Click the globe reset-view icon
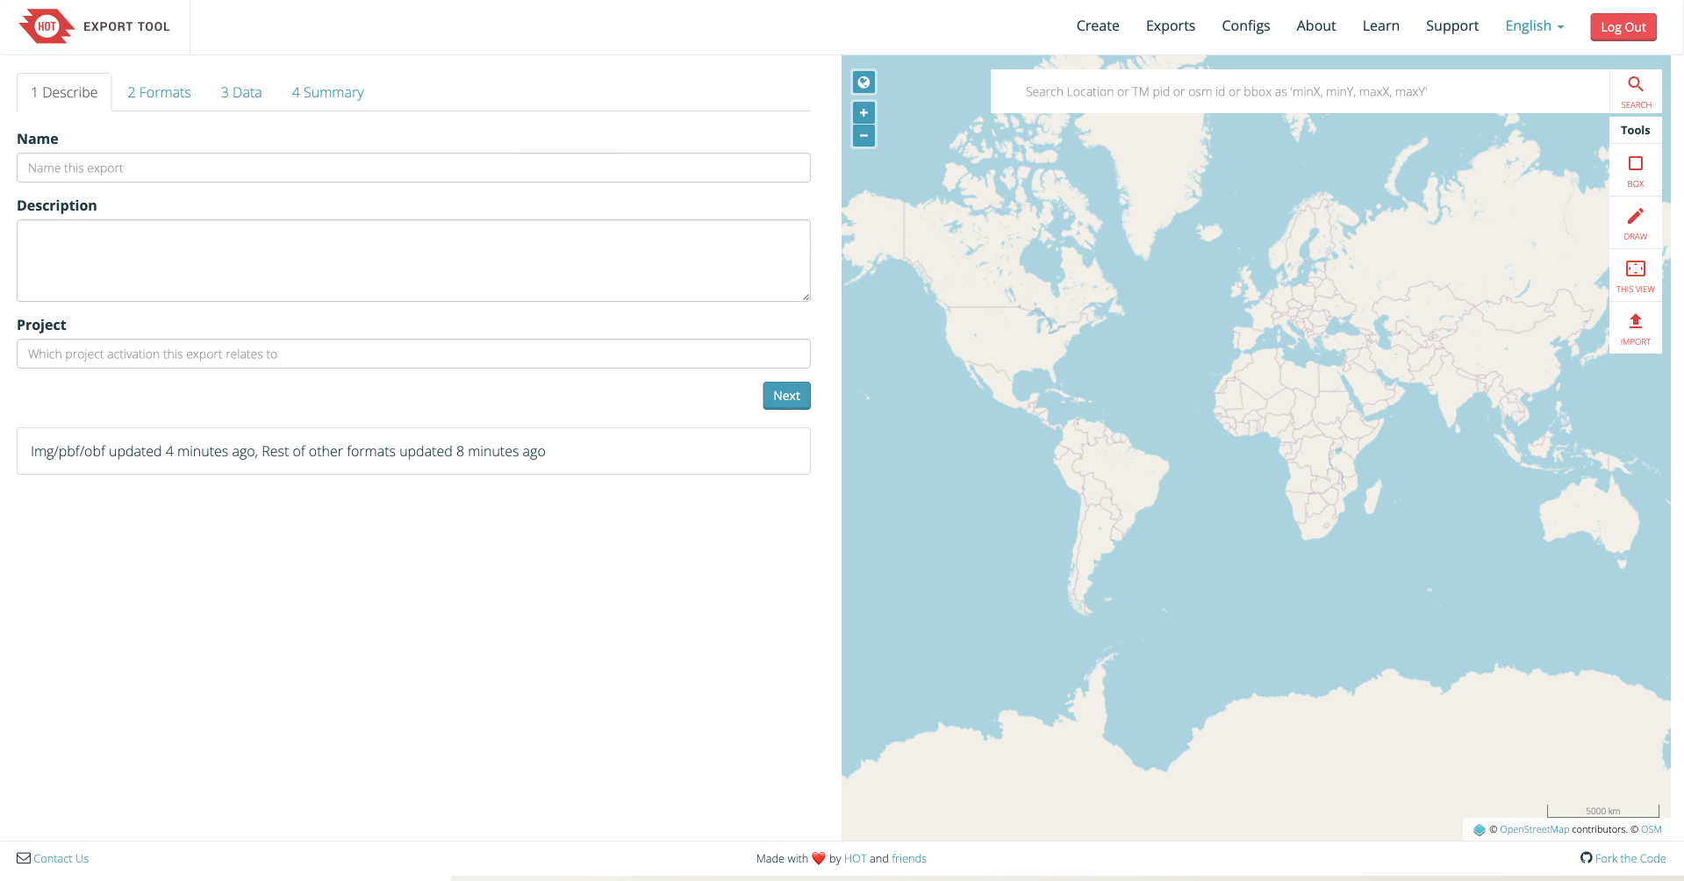Viewport: 1684px width, 881px height. (x=863, y=82)
